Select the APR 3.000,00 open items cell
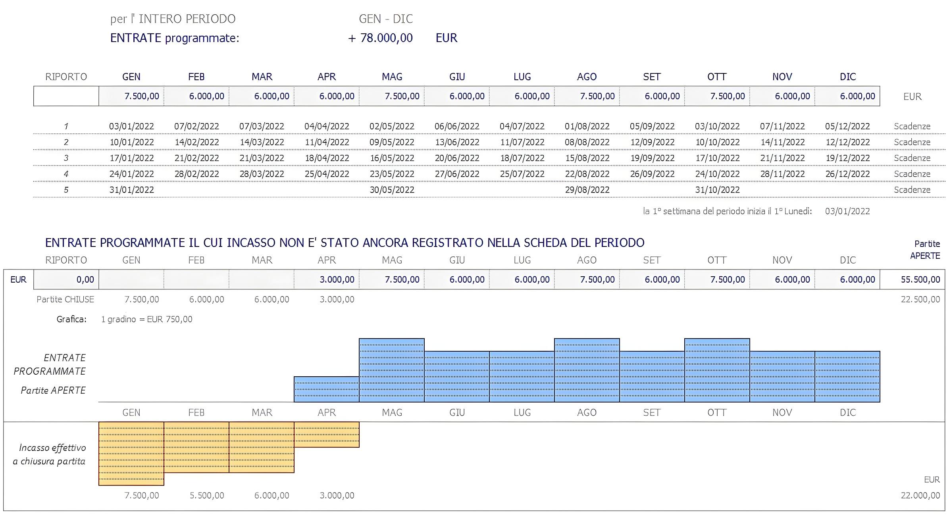 (327, 279)
